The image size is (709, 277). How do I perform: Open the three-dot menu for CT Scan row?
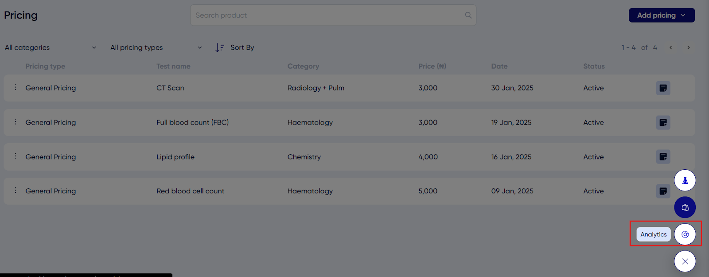coord(16,87)
